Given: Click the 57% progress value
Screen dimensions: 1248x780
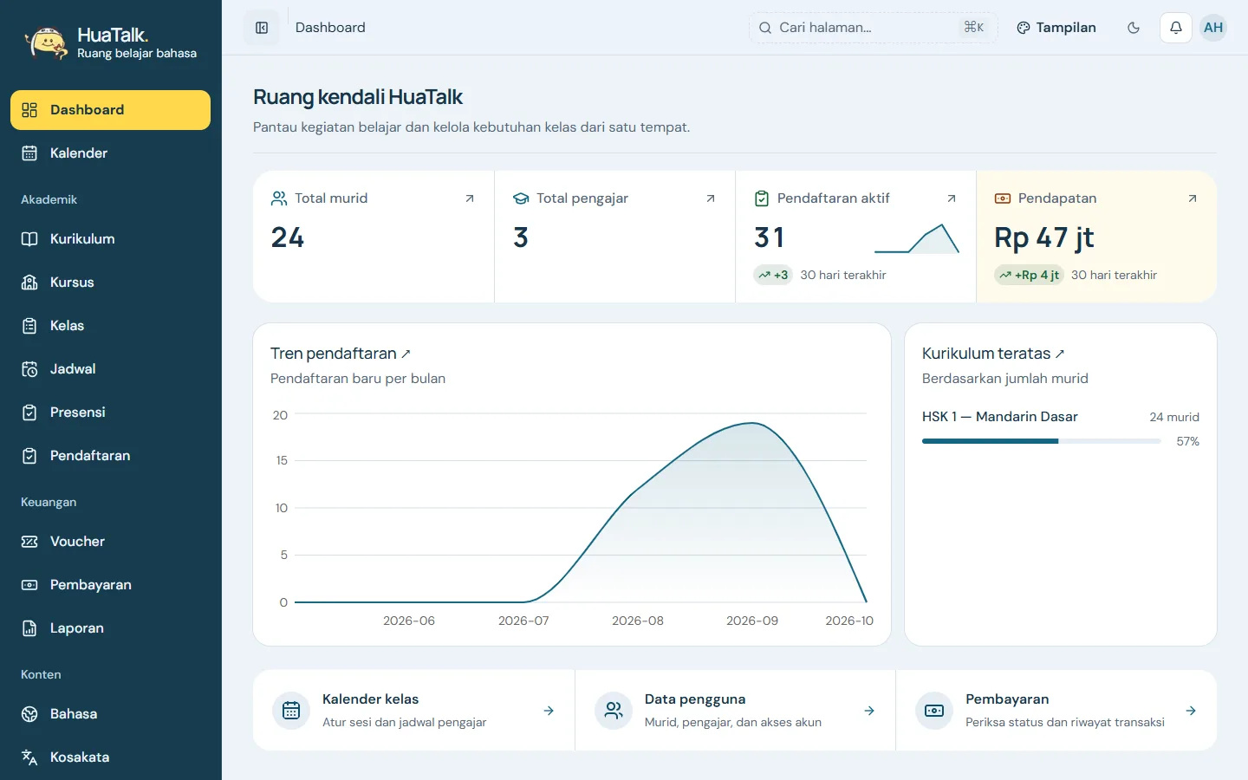Looking at the screenshot, I should (x=1188, y=441).
